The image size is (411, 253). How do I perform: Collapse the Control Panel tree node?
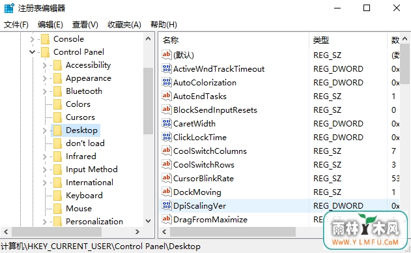(x=32, y=52)
